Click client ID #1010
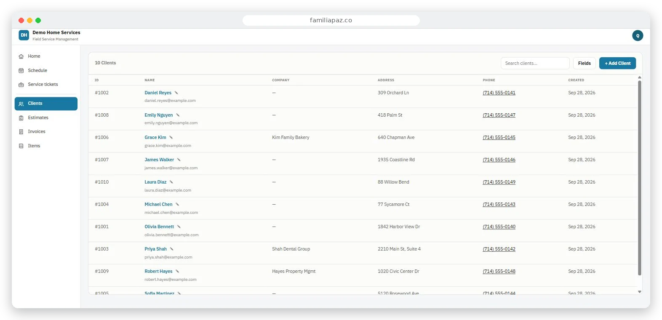The image size is (662, 320). pos(101,182)
